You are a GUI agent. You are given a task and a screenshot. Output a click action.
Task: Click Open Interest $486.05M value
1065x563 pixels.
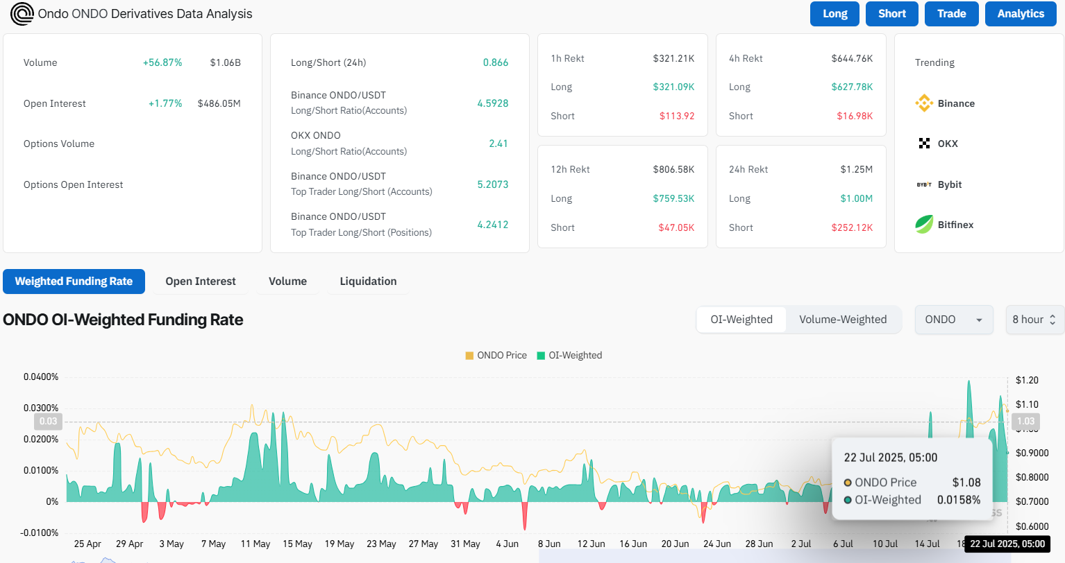click(219, 103)
